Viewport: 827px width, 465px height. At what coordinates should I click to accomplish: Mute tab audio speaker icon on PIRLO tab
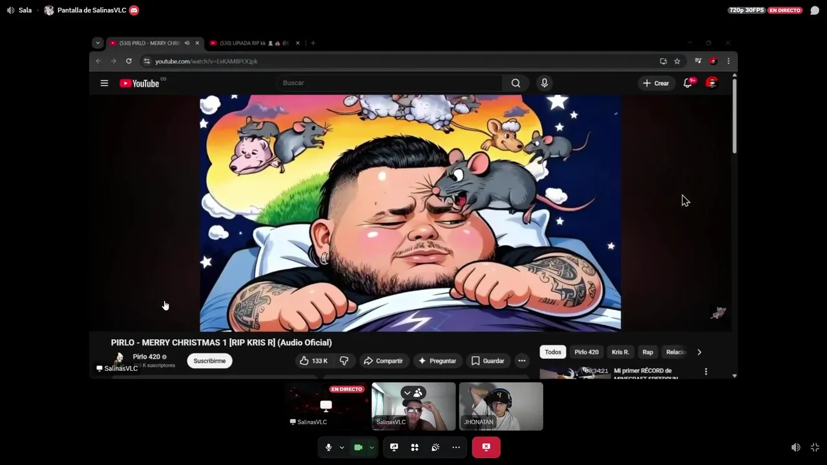click(x=187, y=43)
